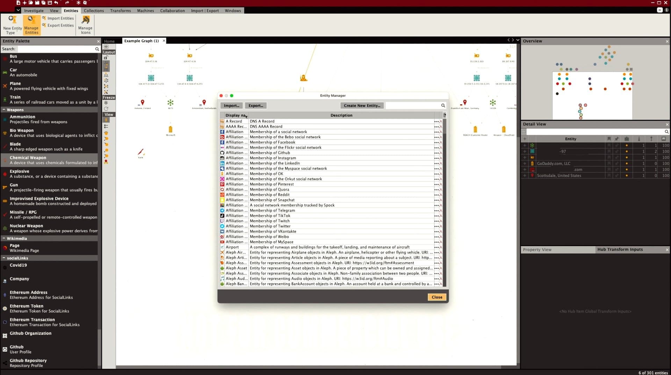Click the undo arrow in title bar
Screen dimensions: 671x375
tap(56, 2)
